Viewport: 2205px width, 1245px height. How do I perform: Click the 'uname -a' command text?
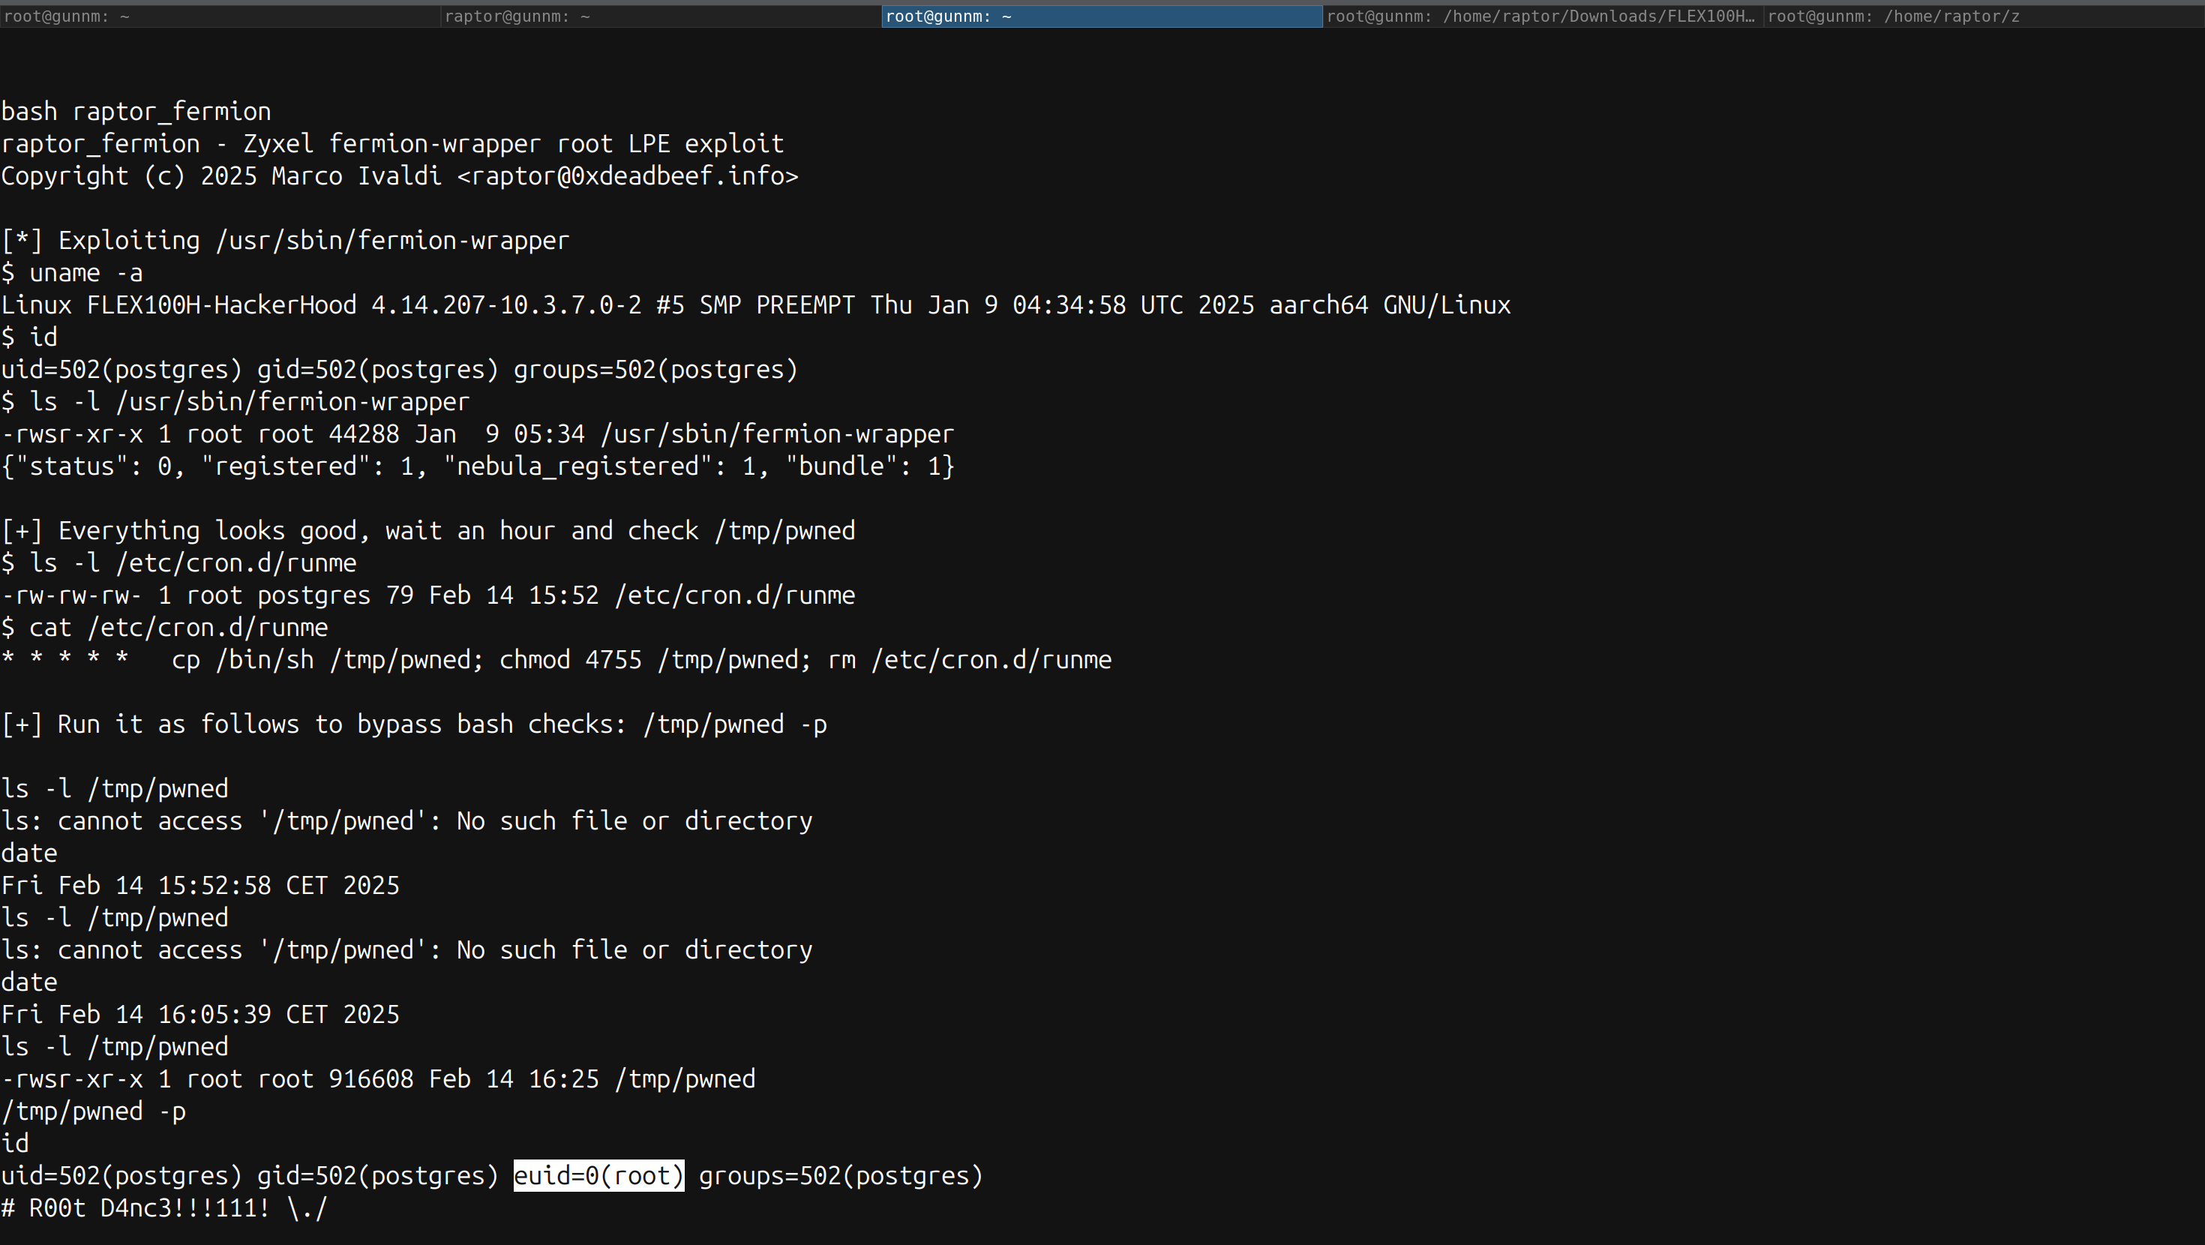coord(85,273)
